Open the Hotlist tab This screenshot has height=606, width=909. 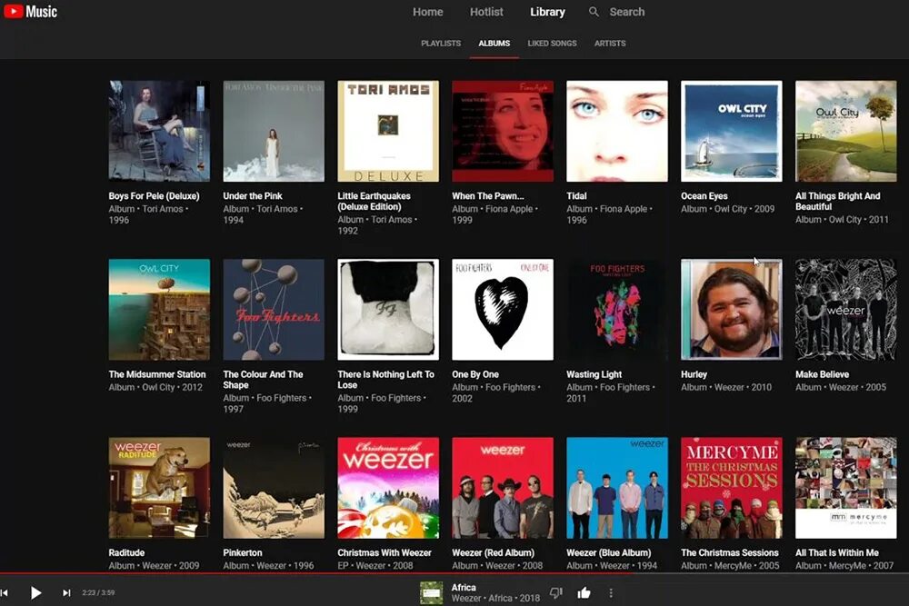[486, 12]
